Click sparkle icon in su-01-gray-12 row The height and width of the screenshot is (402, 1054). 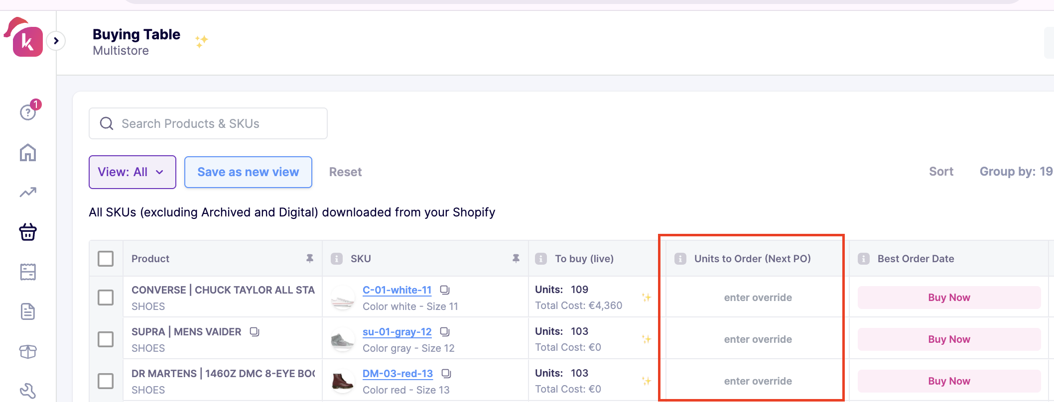(x=647, y=339)
